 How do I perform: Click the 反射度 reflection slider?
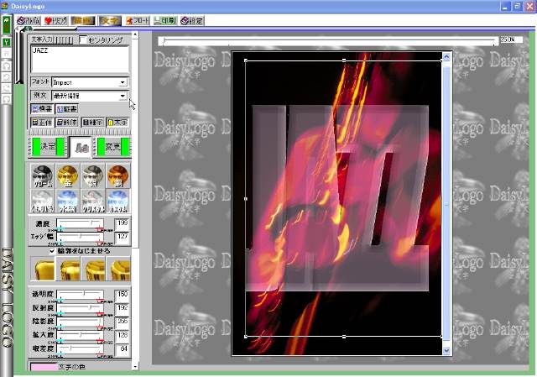pyautogui.click(x=81, y=308)
